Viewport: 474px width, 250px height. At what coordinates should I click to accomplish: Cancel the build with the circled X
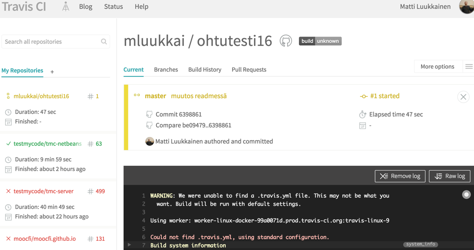[x=463, y=97]
